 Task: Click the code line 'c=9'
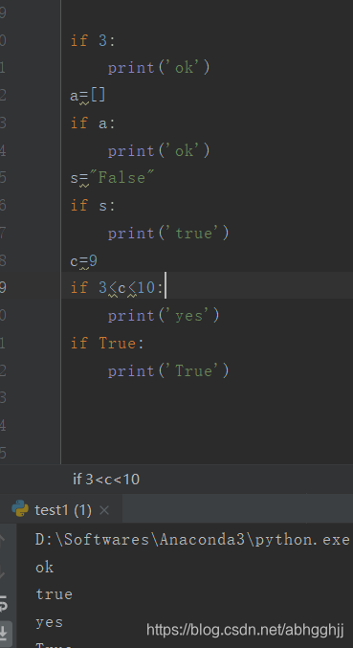click(x=84, y=261)
